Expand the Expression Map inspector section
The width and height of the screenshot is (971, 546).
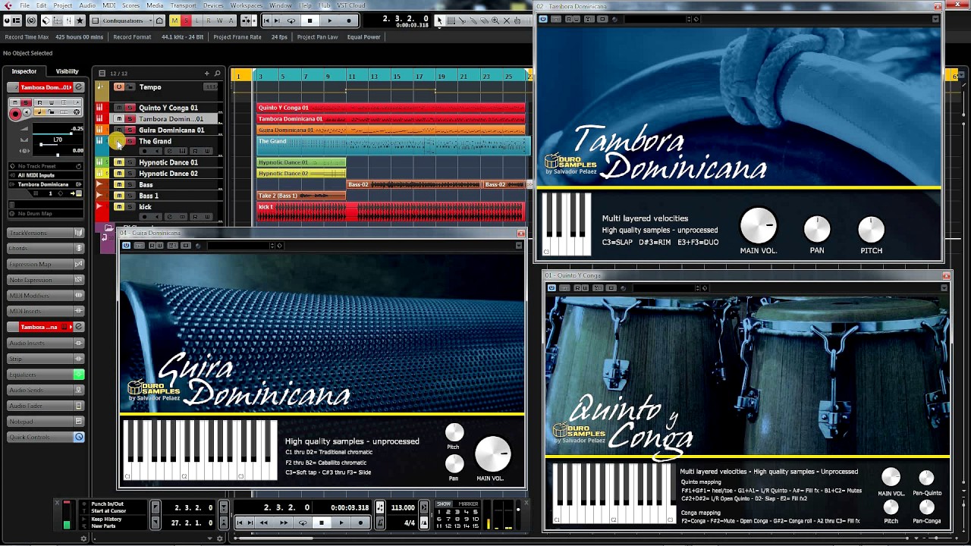tap(46, 264)
